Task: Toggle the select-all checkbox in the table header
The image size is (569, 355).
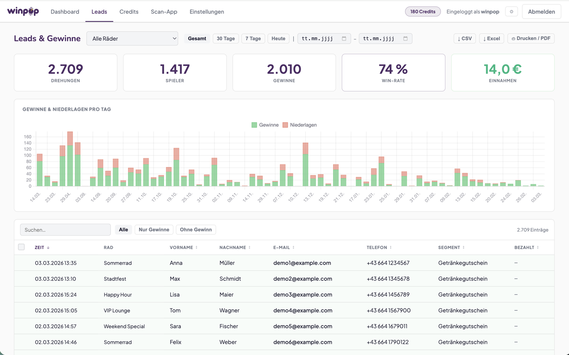Action: coord(21,247)
